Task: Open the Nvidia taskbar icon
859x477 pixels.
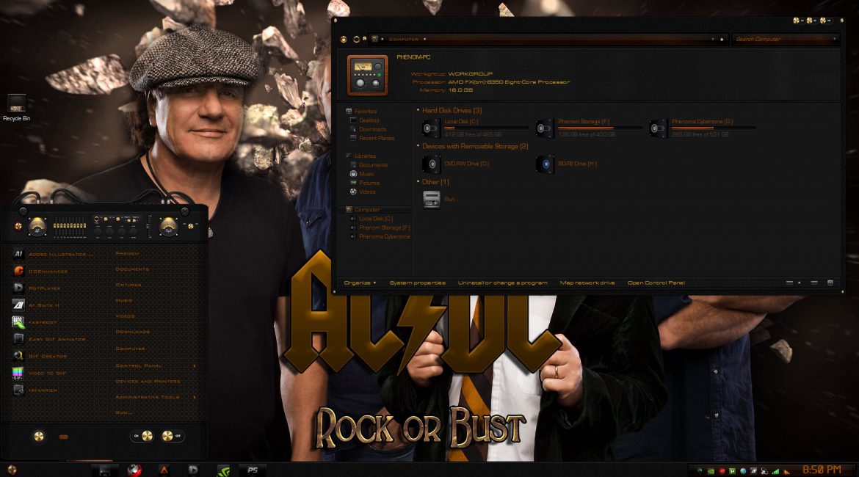Action: (223, 470)
